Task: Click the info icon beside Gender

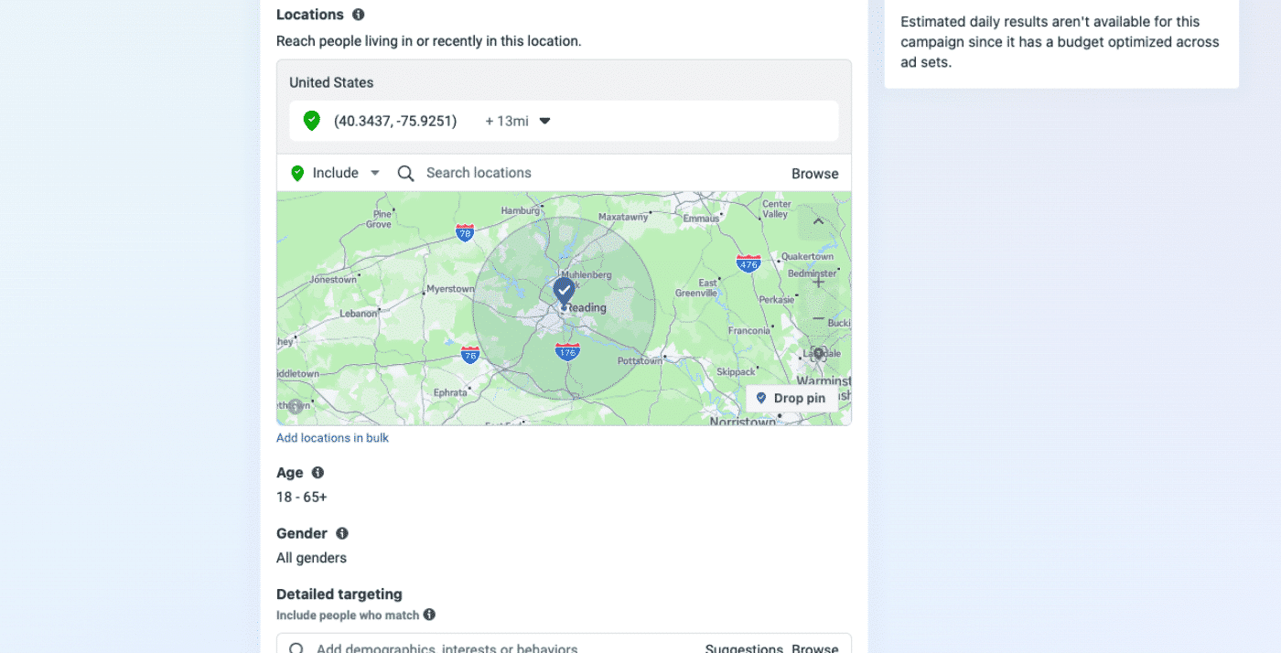Action: (x=342, y=533)
